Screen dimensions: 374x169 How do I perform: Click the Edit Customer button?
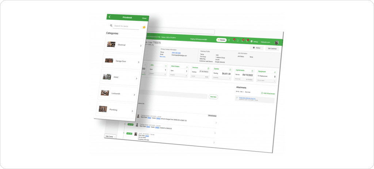pos(272,48)
